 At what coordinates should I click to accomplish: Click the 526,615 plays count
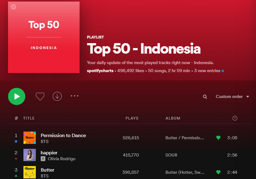point(131,138)
